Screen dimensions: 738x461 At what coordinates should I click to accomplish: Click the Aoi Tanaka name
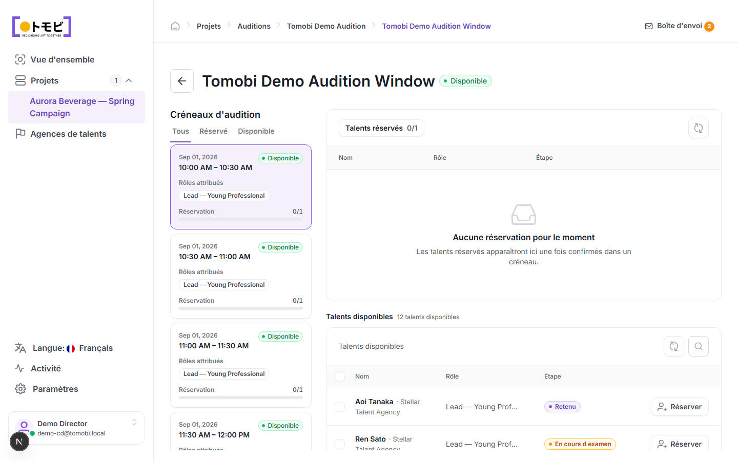pos(374,402)
